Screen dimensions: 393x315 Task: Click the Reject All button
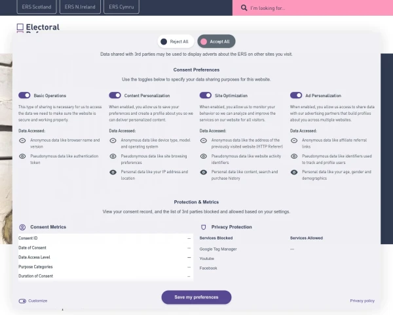[175, 41]
